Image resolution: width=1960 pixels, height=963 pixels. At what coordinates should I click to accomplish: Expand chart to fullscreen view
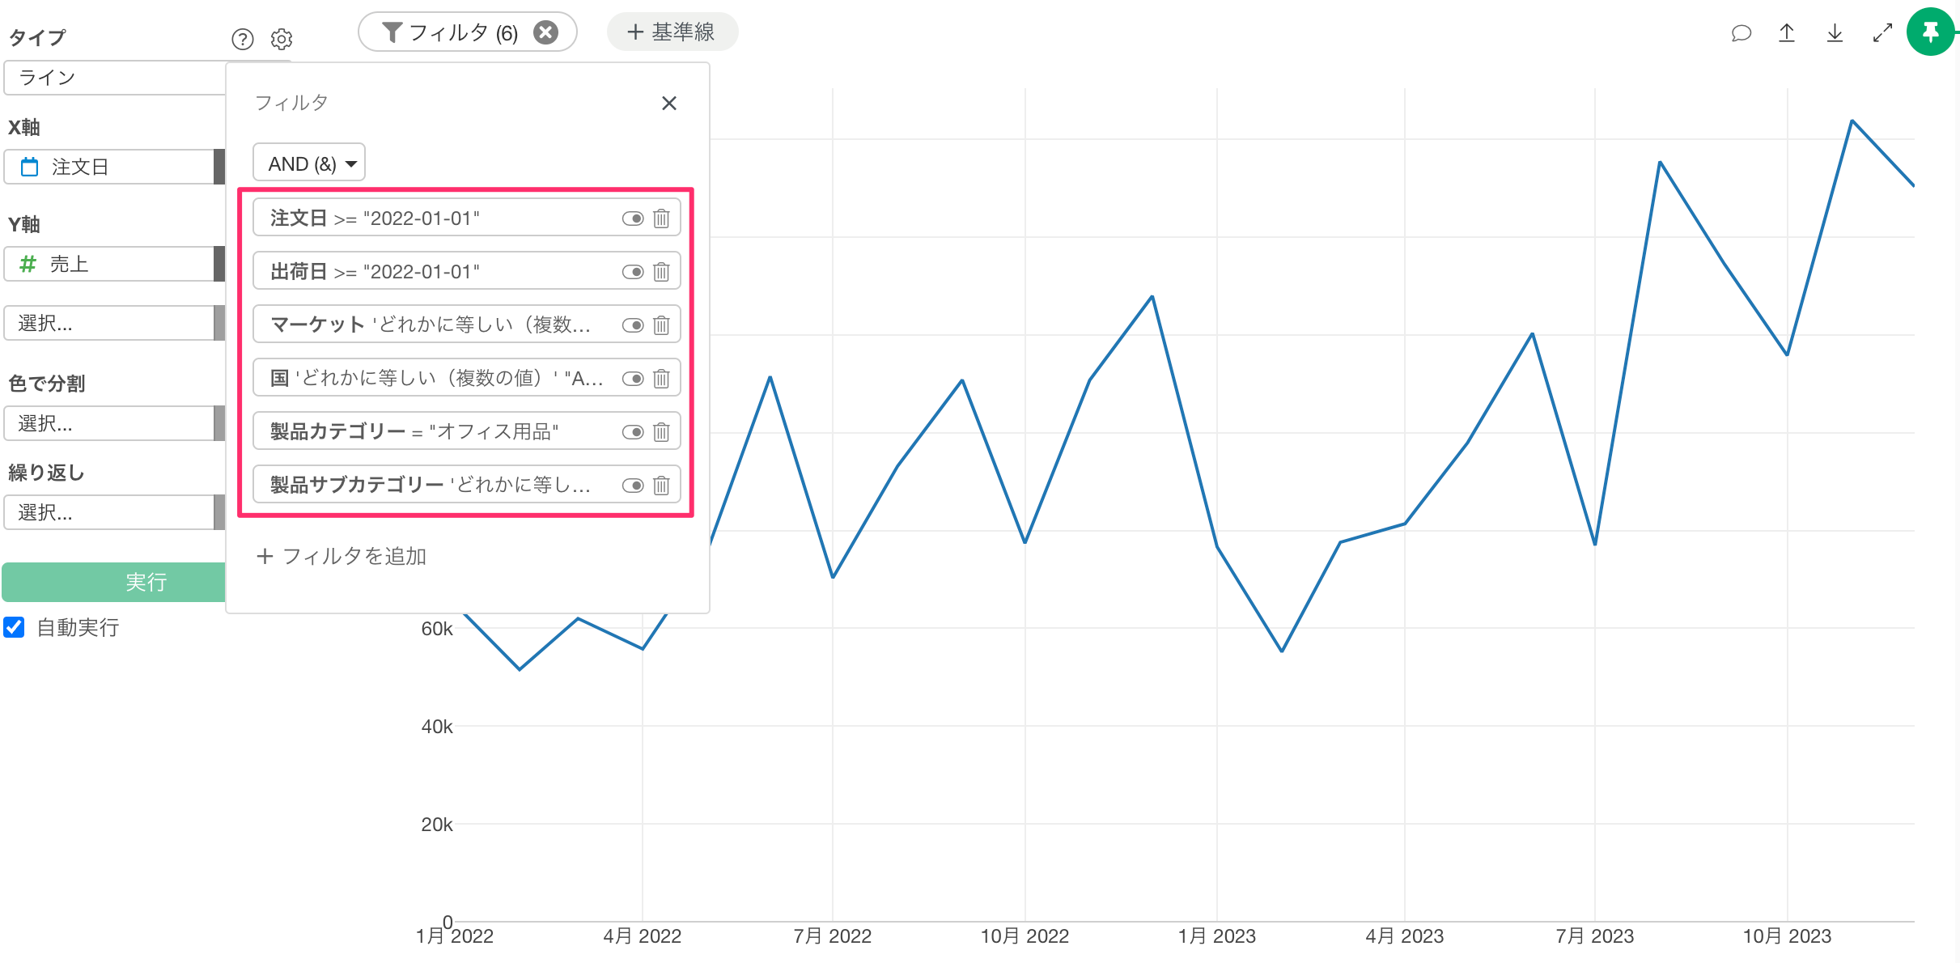tap(1882, 33)
